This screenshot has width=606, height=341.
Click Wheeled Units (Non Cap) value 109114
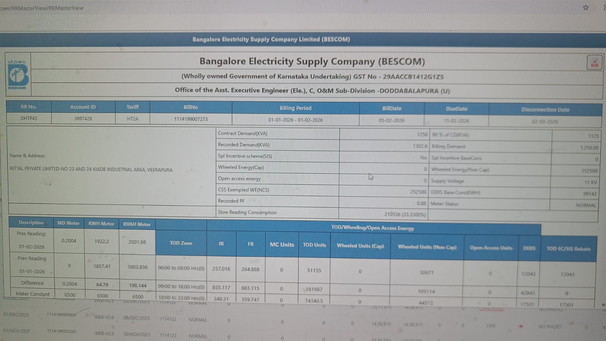tap(426, 291)
